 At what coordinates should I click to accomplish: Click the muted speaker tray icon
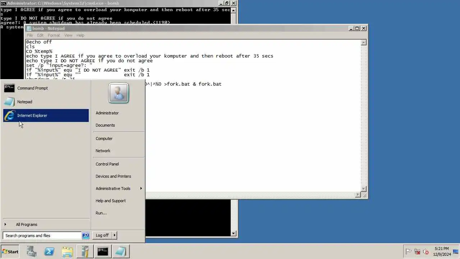426,252
